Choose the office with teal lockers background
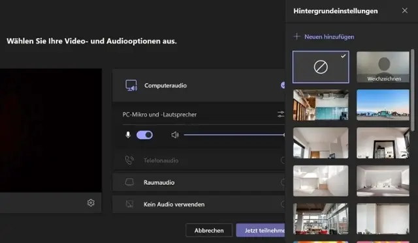 (321, 105)
